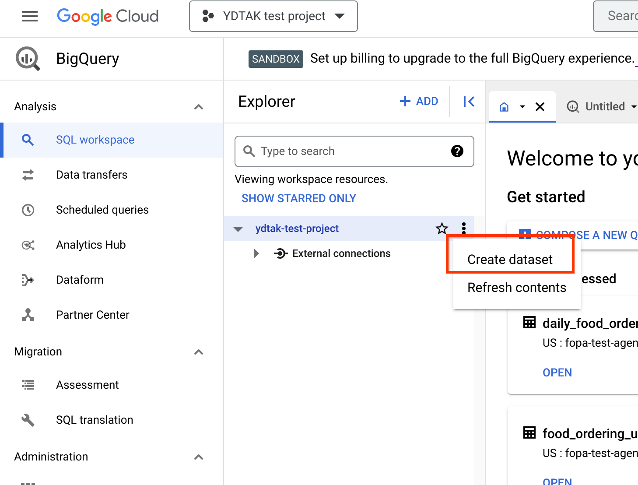Image resolution: width=638 pixels, height=485 pixels.
Task: Click the daily_food_order table icon
Action: [x=529, y=323]
